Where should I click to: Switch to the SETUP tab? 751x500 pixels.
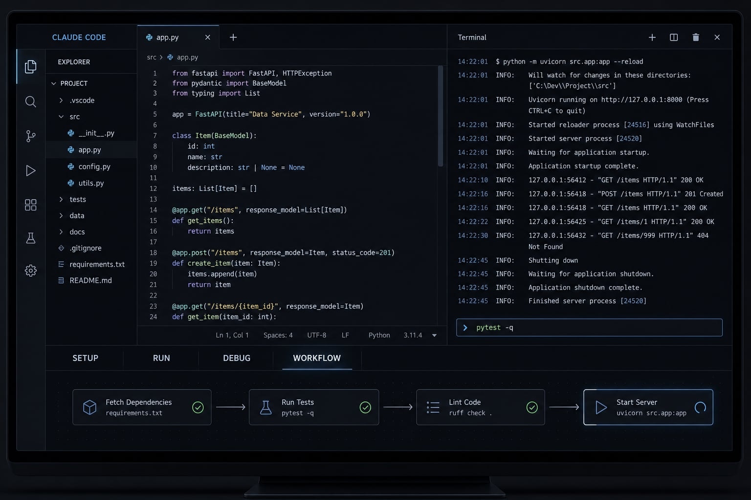(x=86, y=358)
